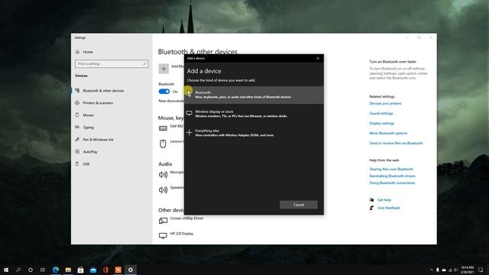Open Display settings link
This screenshot has width=489, height=275.
[x=382, y=124]
